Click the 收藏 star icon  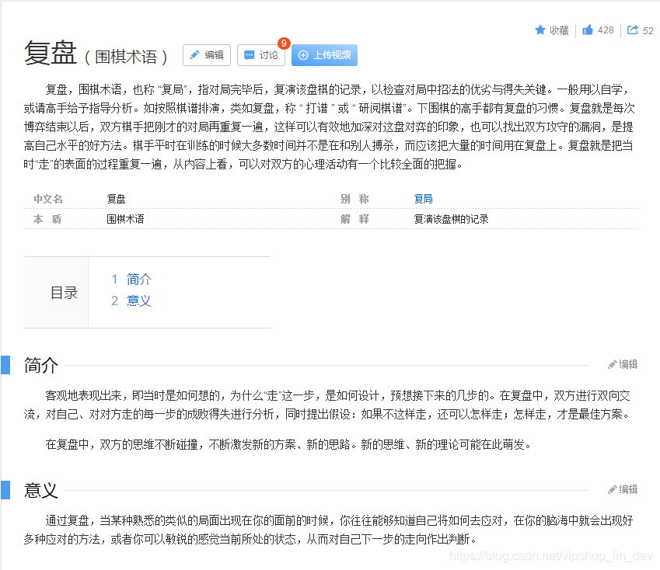(540, 30)
